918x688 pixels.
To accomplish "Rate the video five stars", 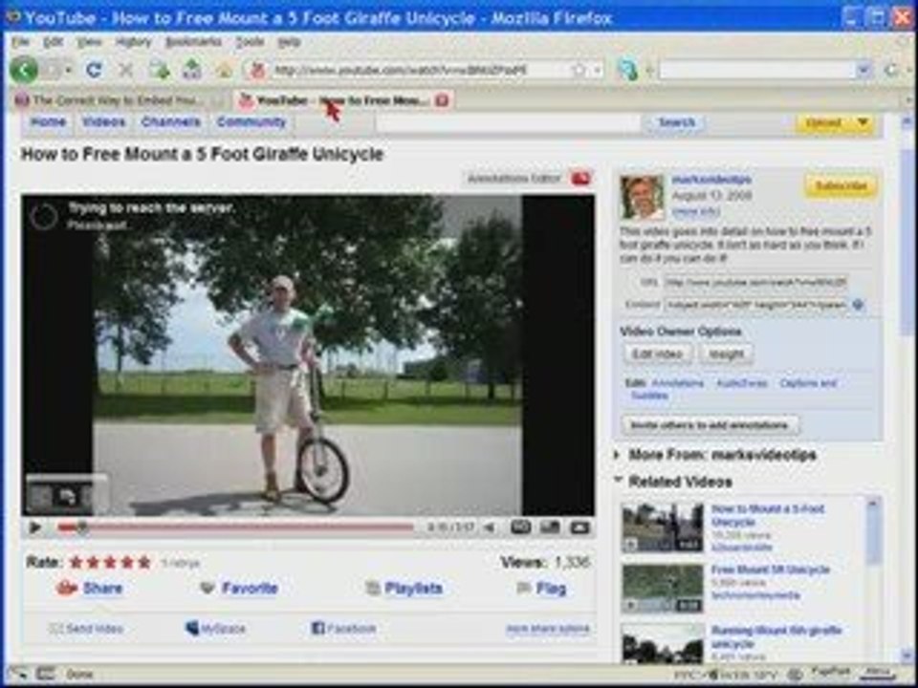I will 144,563.
